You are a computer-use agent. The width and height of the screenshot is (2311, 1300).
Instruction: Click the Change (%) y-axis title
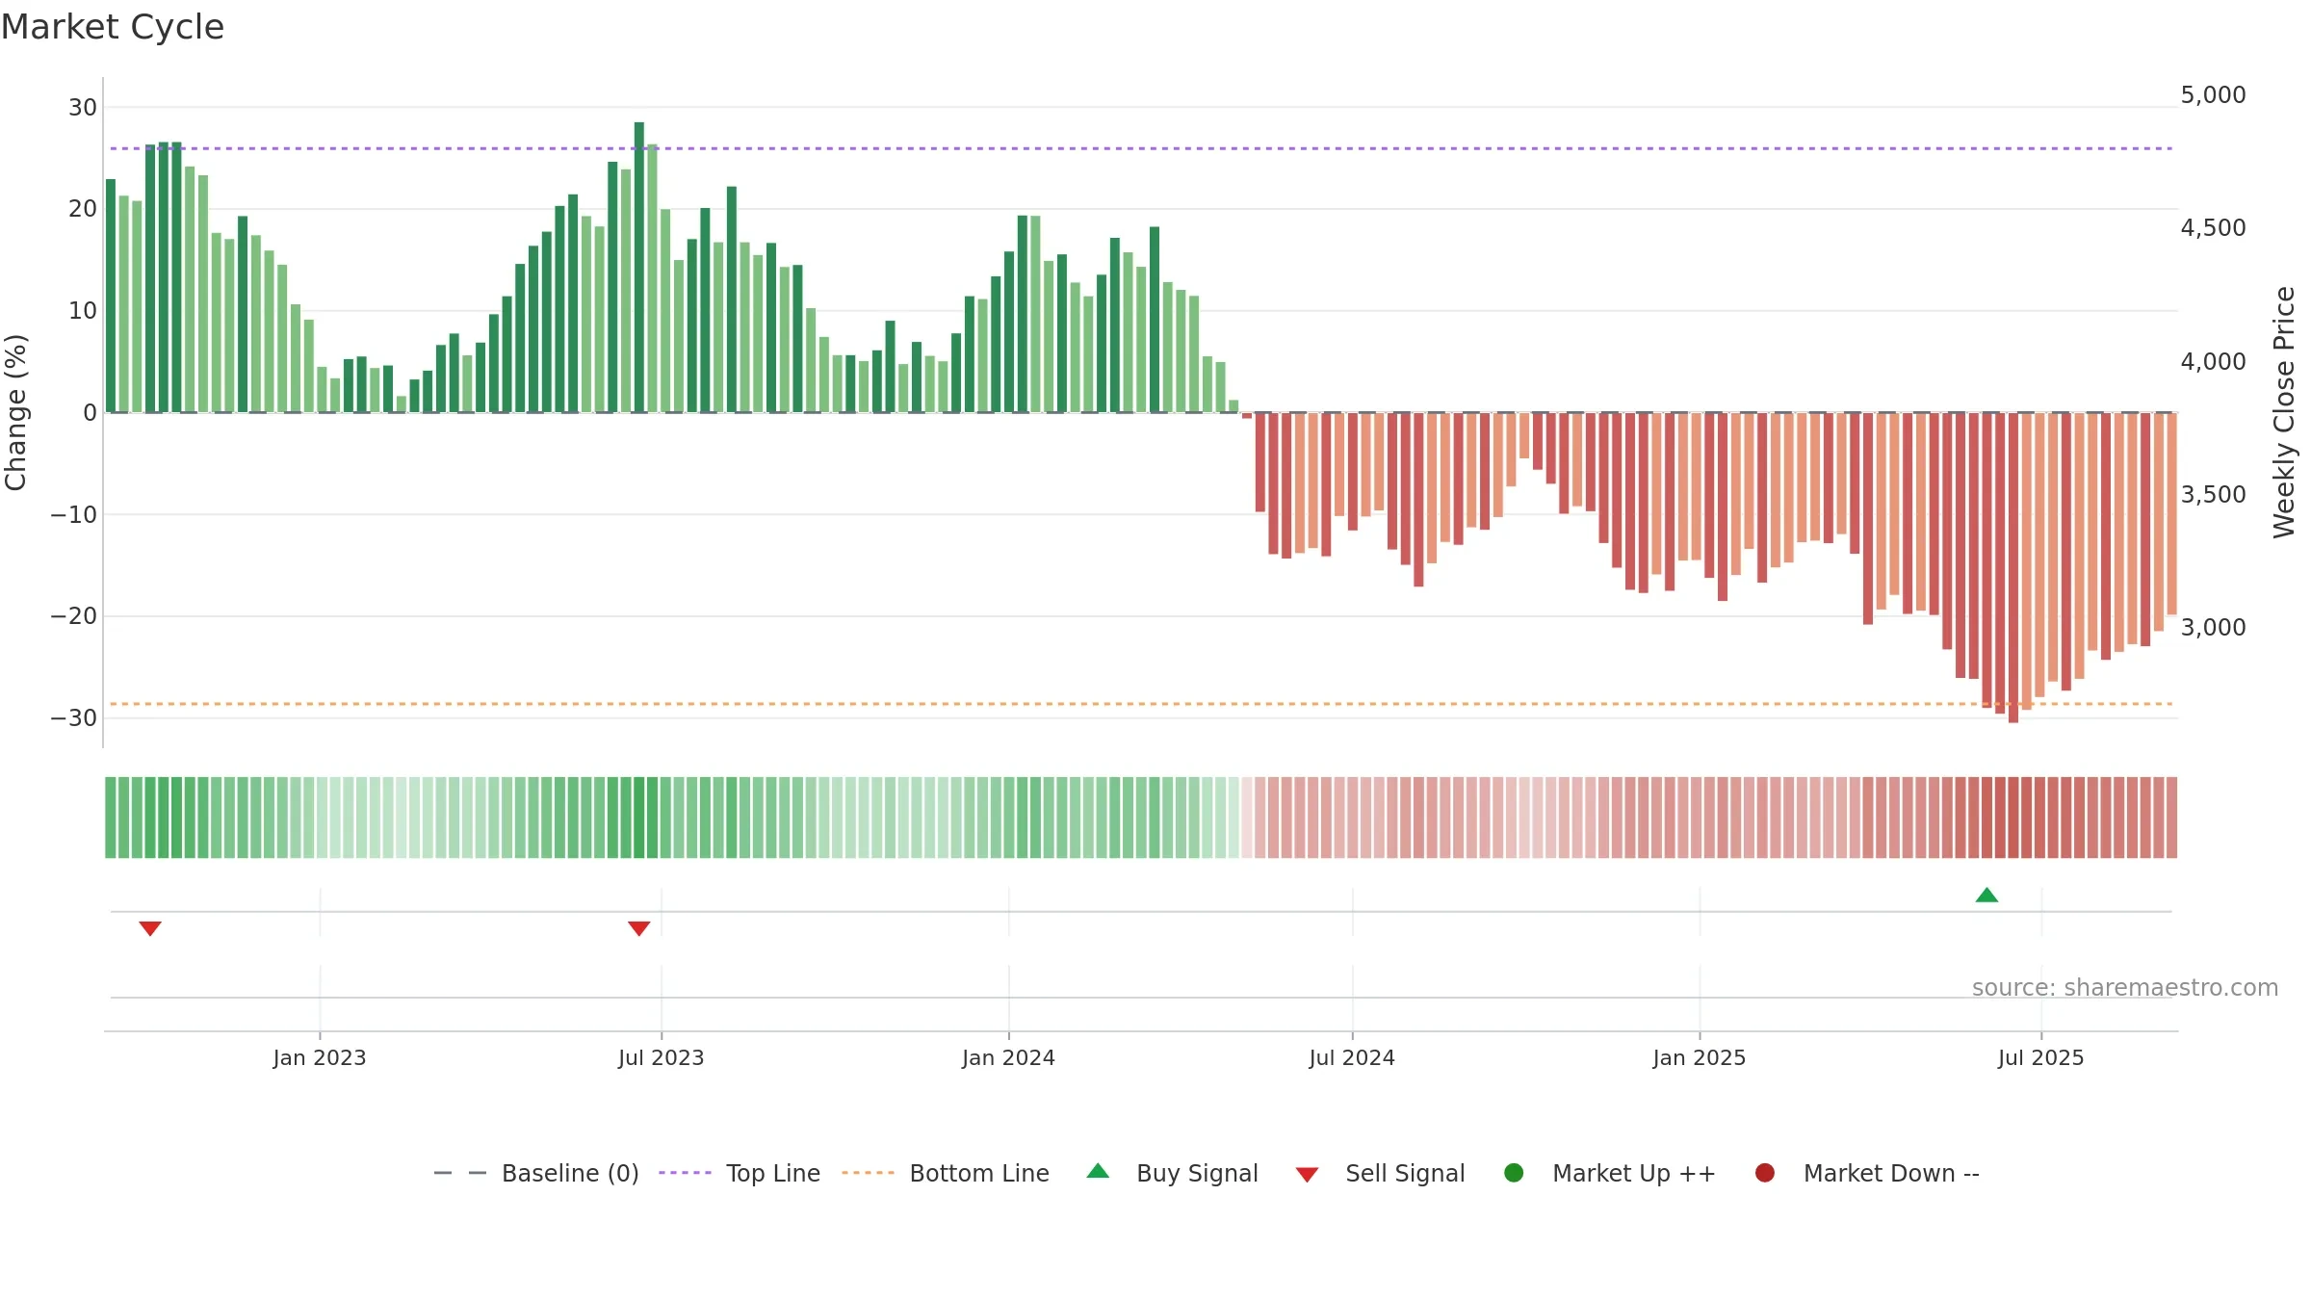click(x=16, y=412)
